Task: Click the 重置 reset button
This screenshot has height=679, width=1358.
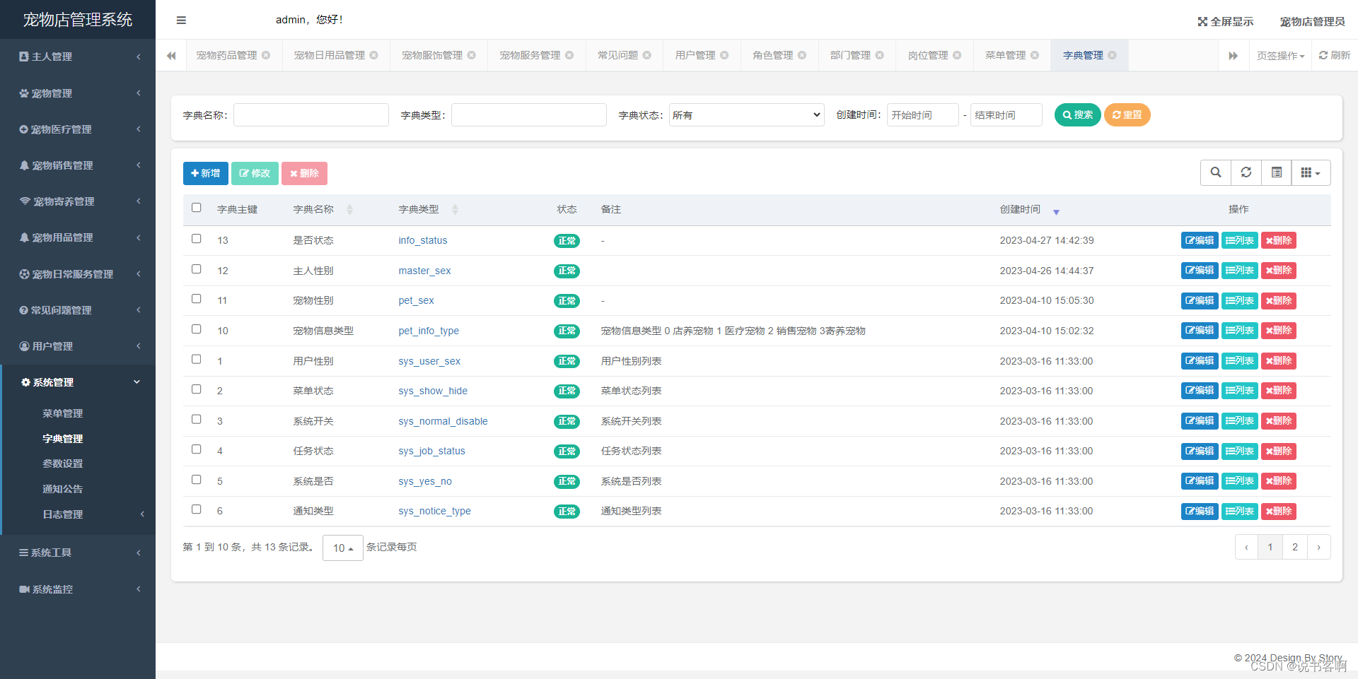Action: (1127, 114)
